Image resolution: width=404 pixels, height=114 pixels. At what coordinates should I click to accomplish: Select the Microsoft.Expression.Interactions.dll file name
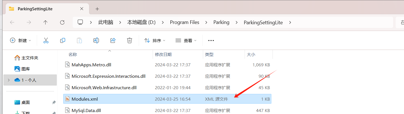108,76
